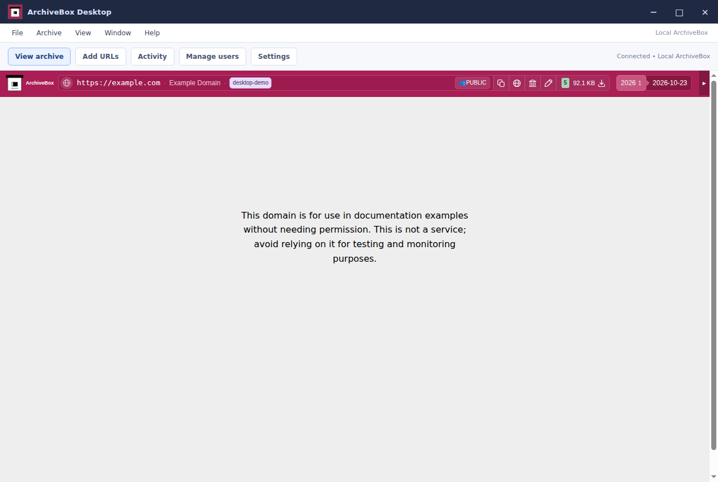This screenshot has height=482, width=718.
Task: Expand the side panel with the right arrow
Action: pos(704,83)
